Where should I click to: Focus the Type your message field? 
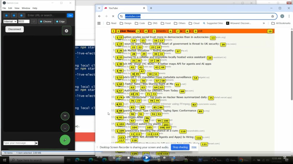19,143
